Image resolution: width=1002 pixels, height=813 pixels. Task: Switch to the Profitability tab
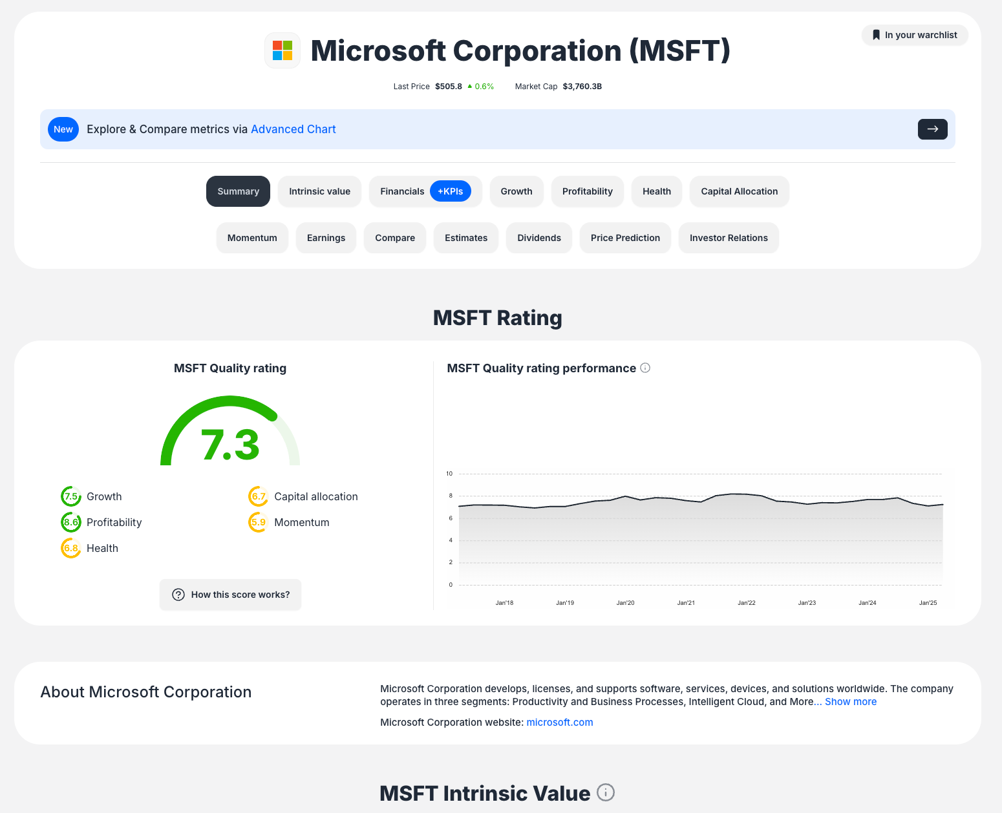(587, 191)
